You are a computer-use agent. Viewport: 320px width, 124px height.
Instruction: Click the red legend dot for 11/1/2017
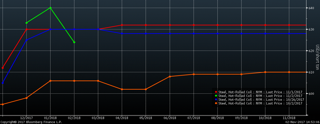coord(216,92)
